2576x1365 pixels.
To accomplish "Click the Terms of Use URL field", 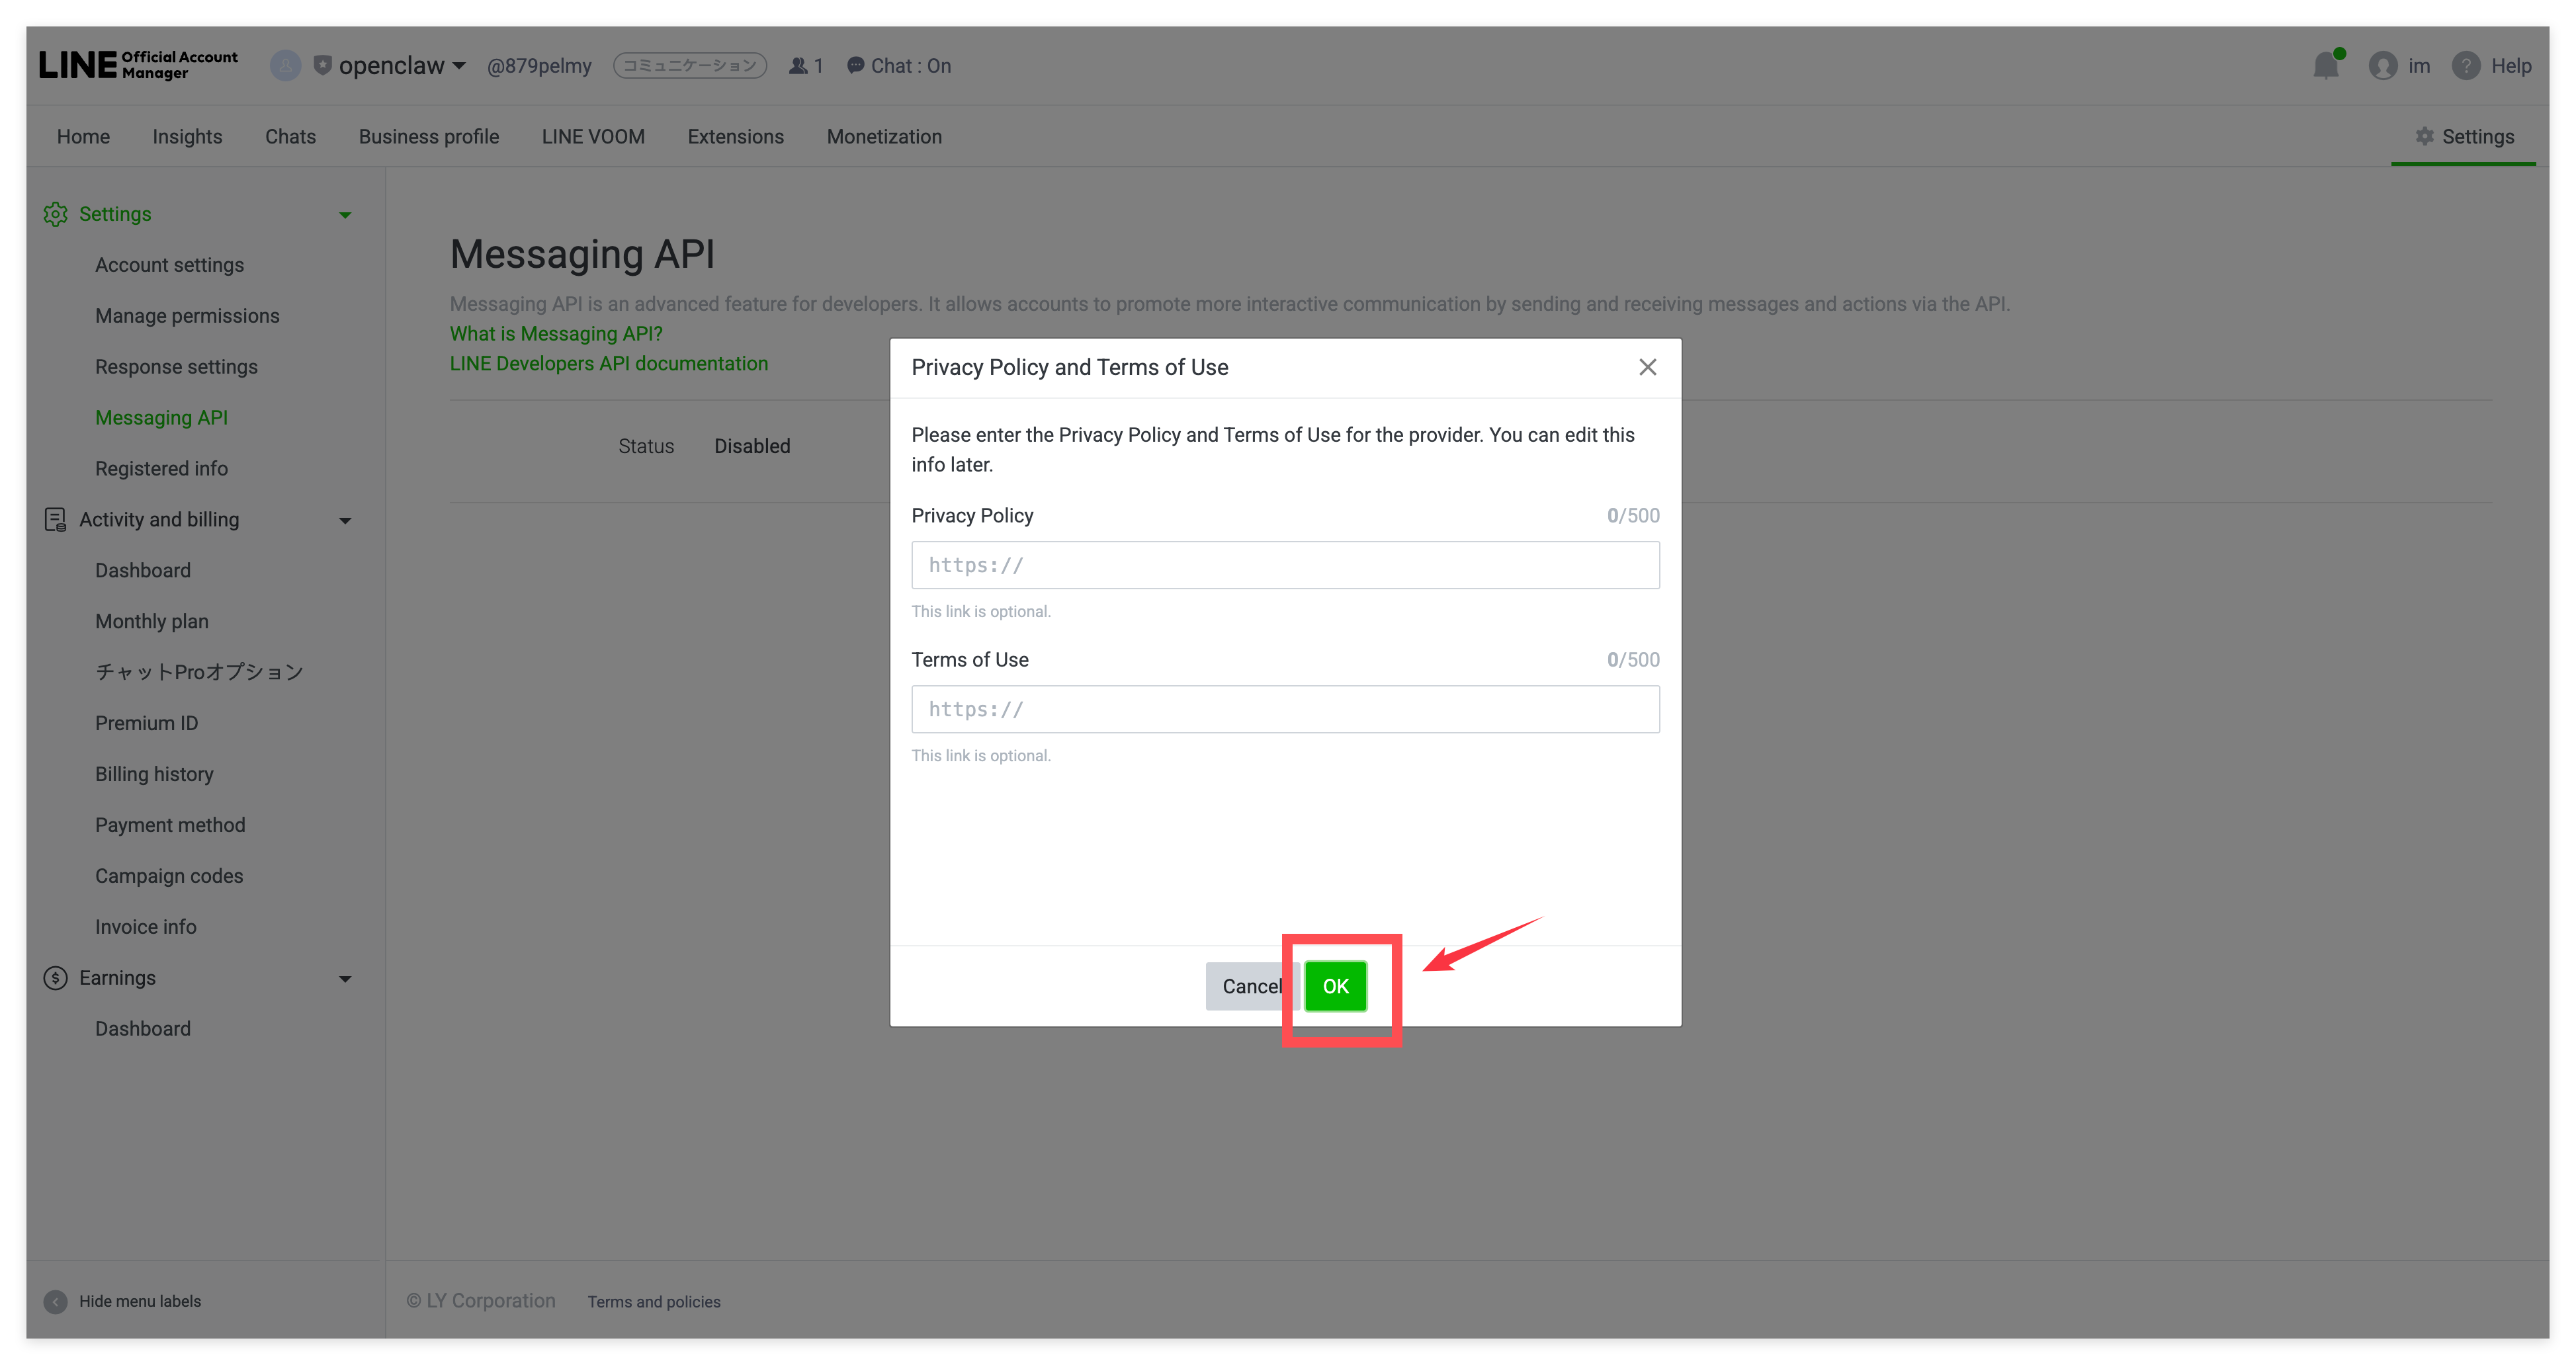I will [1285, 709].
